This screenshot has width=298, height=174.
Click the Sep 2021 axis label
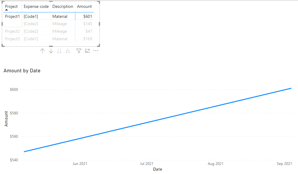point(284,164)
